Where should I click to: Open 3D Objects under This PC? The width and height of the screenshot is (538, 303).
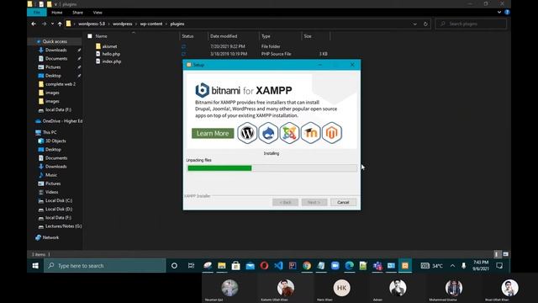point(55,141)
